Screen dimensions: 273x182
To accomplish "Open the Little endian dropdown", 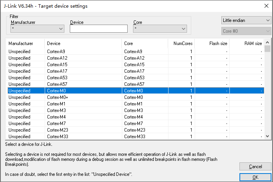I will coord(246,20).
